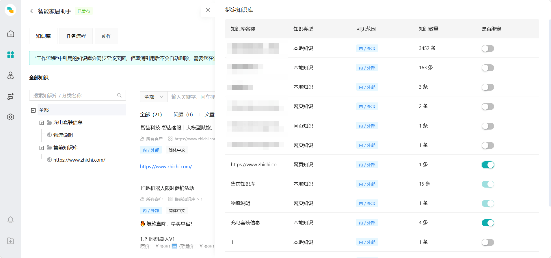The image size is (551, 258).
Task: Open the download box sidebar icon
Action: [10, 241]
